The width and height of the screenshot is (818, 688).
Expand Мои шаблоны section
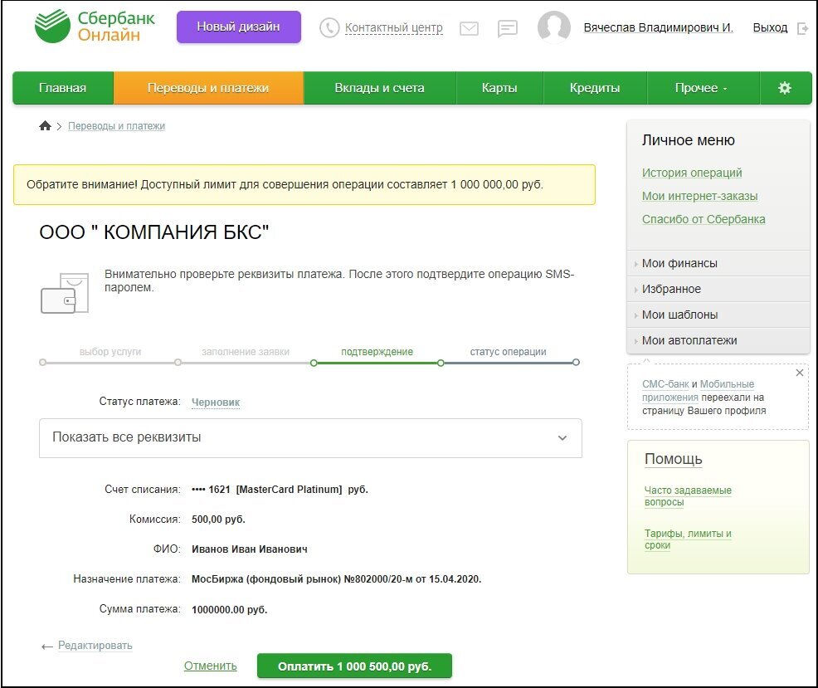[x=718, y=315]
